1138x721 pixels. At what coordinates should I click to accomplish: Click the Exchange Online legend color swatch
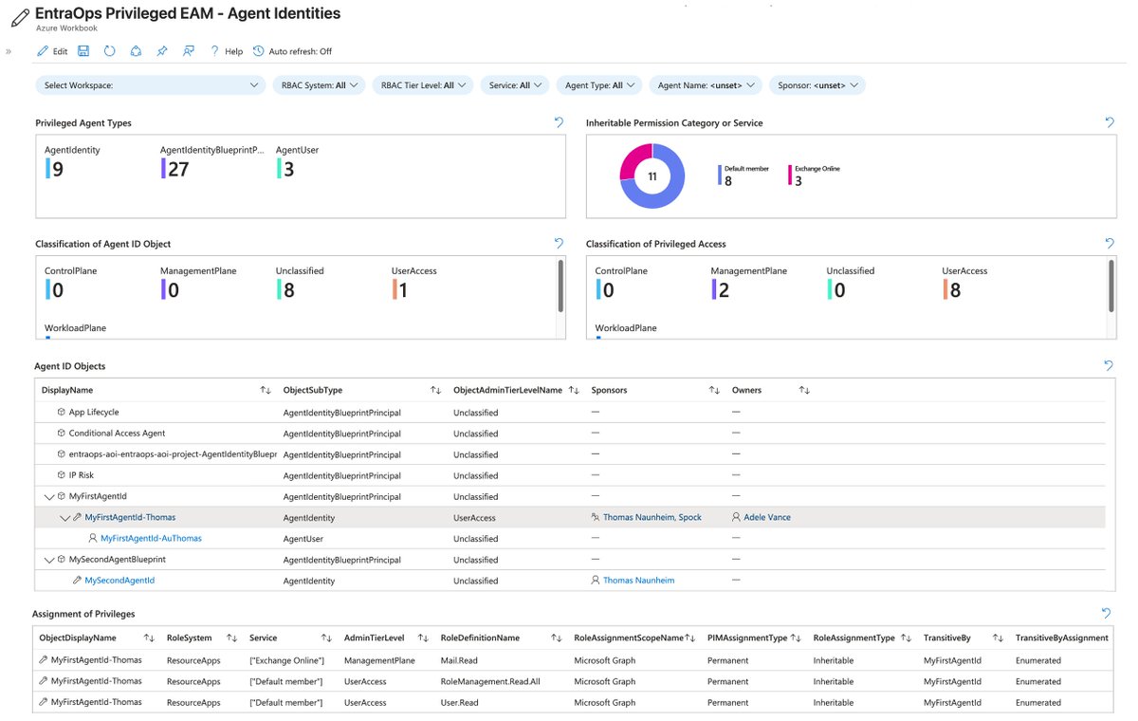pyautogui.click(x=791, y=176)
